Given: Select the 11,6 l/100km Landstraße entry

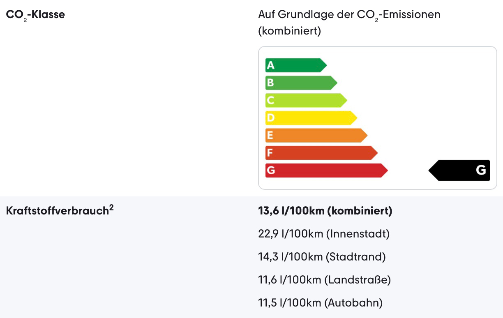Looking at the screenshot, I should tap(324, 280).
